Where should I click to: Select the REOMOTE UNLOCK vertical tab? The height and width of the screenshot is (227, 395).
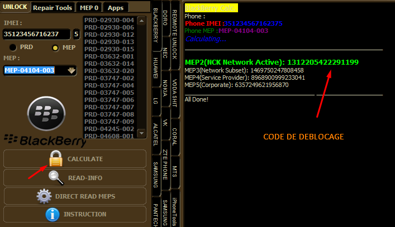(174, 35)
